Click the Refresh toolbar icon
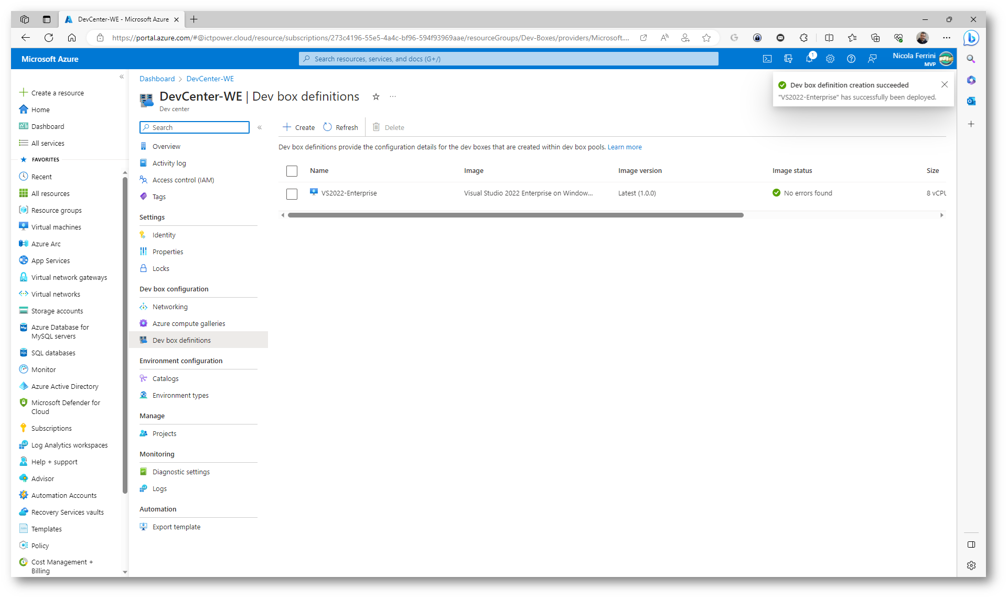The width and height of the screenshot is (1008, 599). point(341,127)
